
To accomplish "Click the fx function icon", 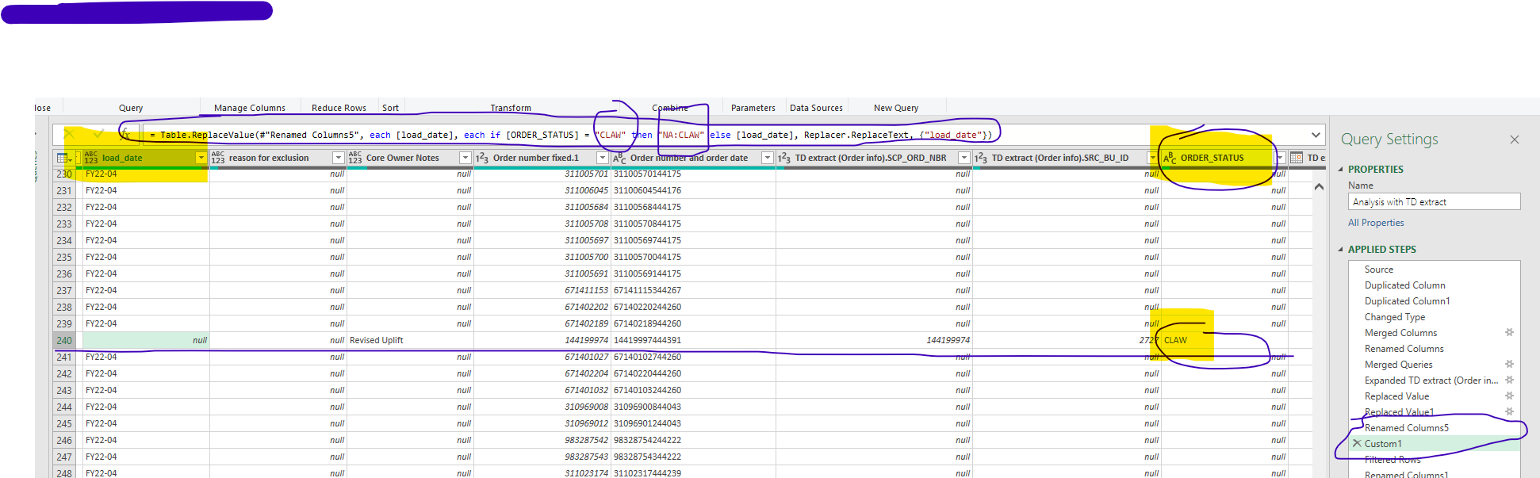I will (125, 135).
